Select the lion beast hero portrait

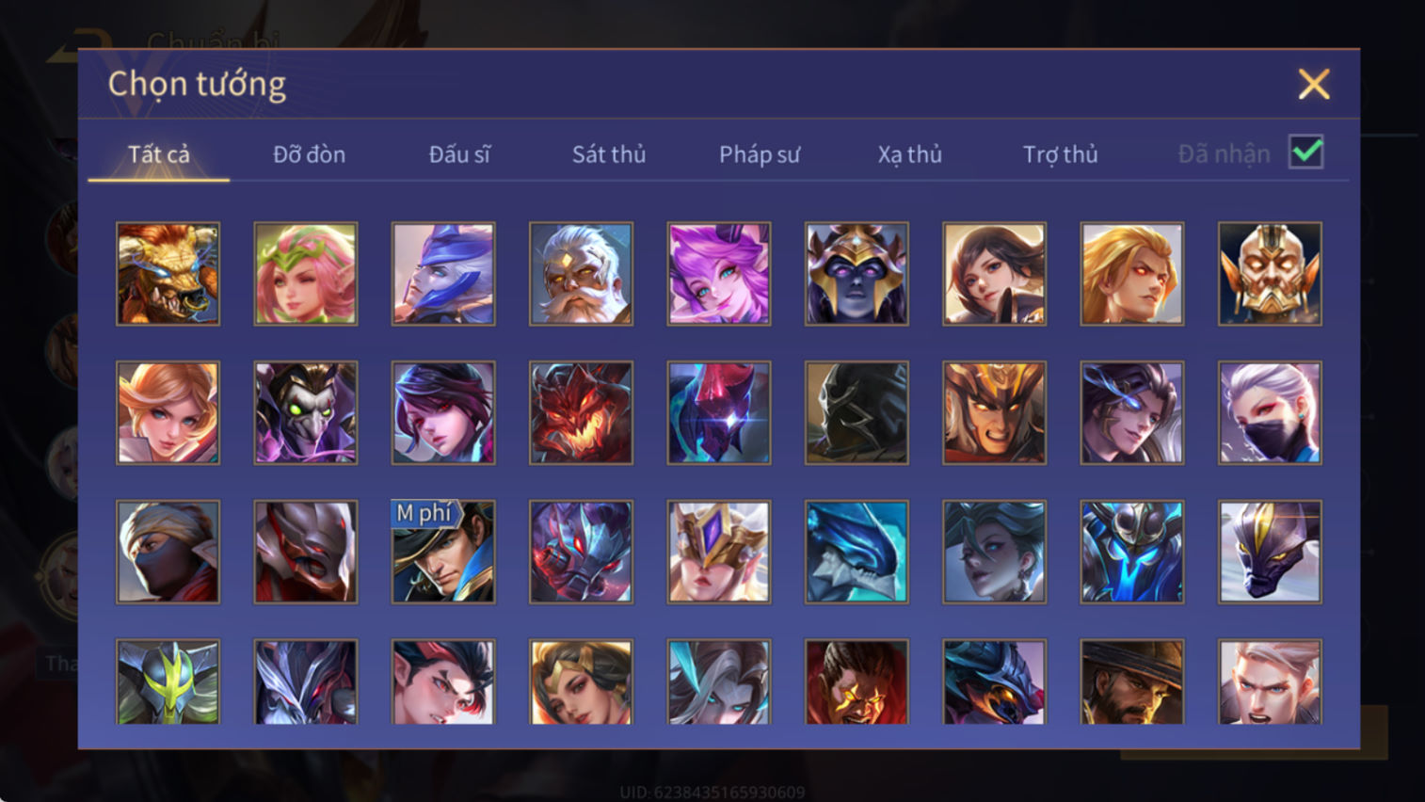click(168, 274)
